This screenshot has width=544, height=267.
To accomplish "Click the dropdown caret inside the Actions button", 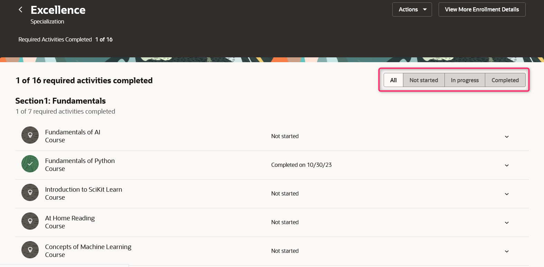I will (425, 9).
